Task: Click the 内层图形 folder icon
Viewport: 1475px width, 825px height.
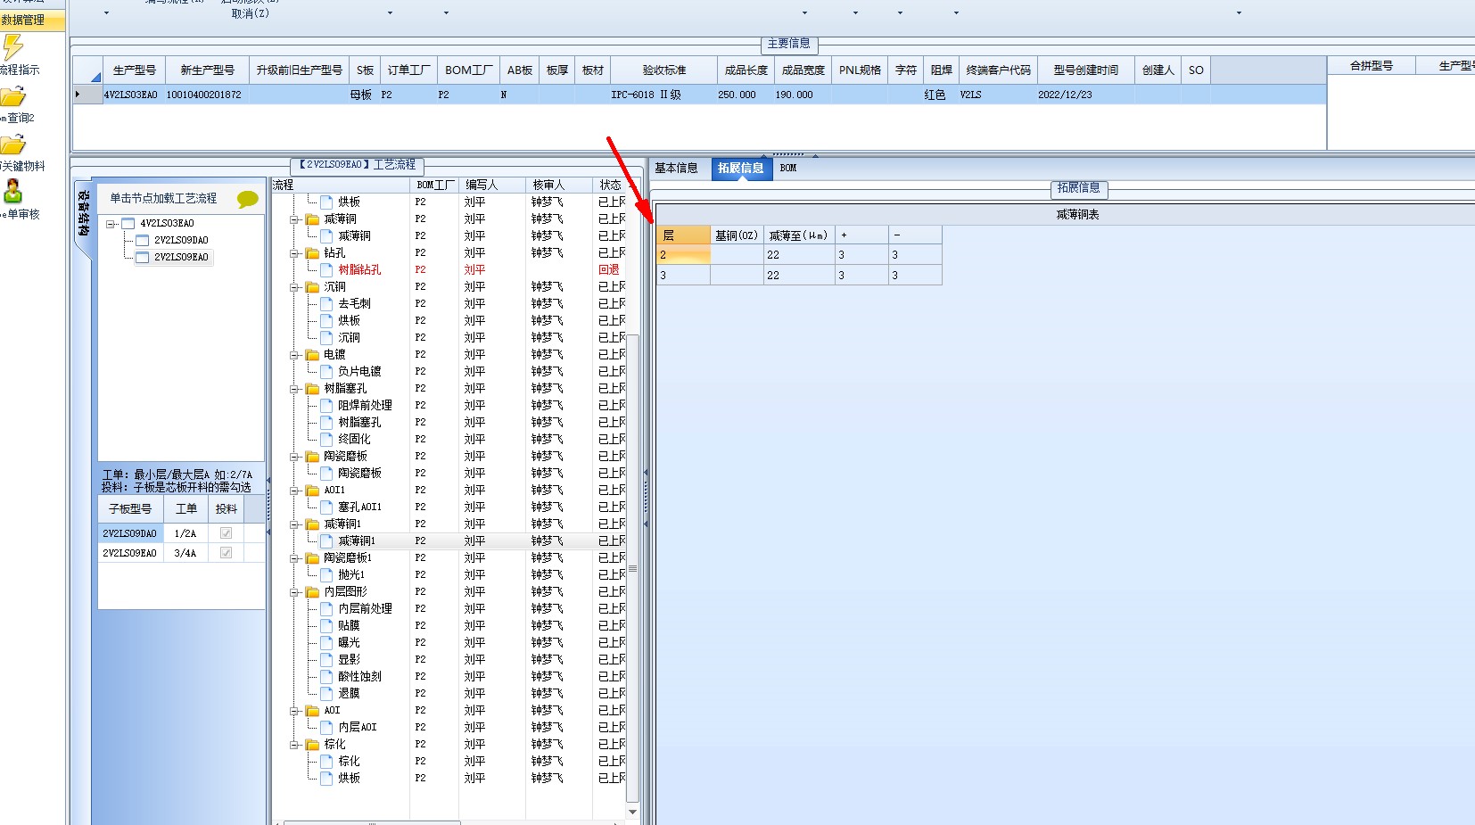Action: coord(313,592)
